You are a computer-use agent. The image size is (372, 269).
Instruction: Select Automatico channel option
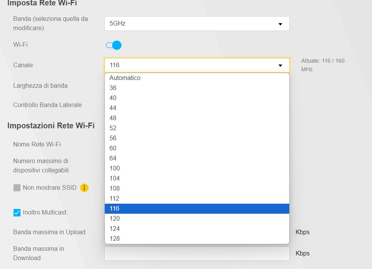(x=196, y=78)
